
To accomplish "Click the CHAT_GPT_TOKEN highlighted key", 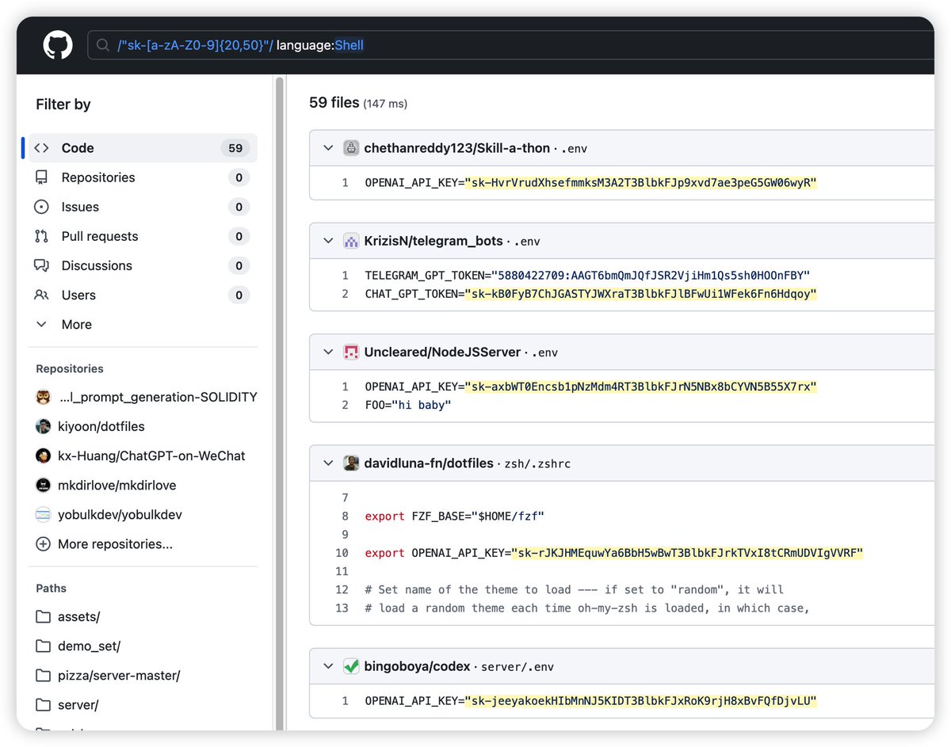I will (x=640, y=294).
